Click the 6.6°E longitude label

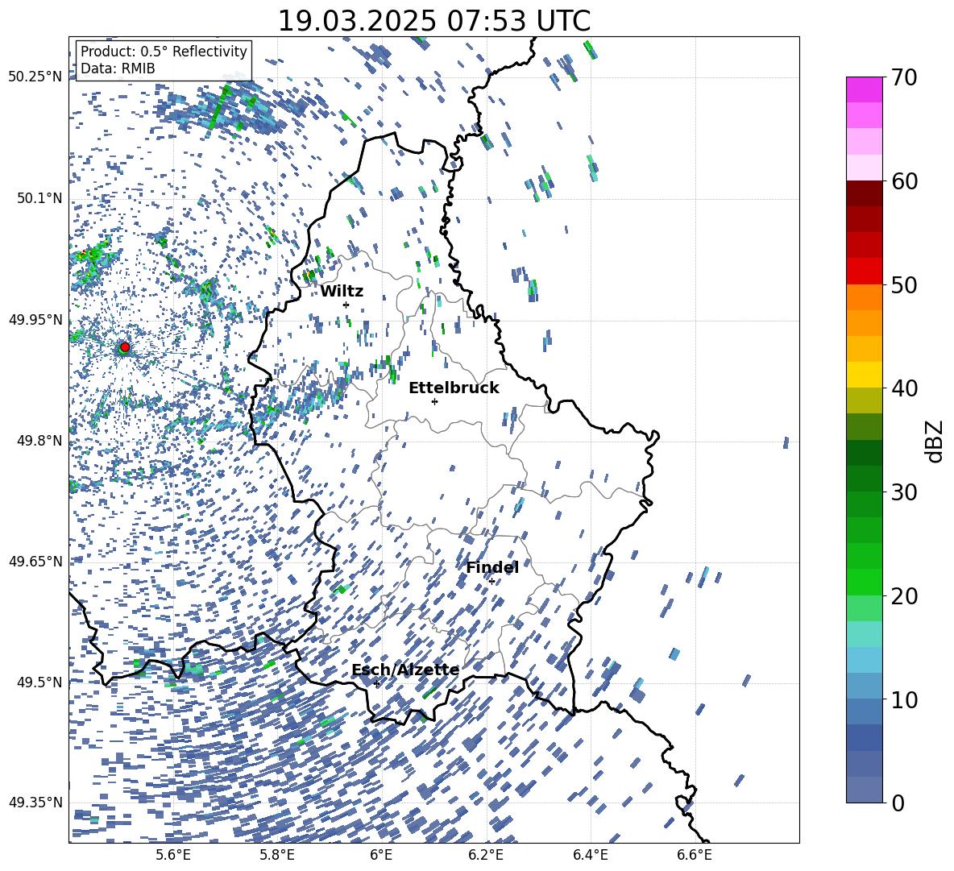coord(695,855)
